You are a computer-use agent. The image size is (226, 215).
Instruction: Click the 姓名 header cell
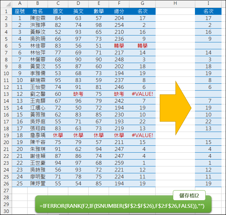pyautogui.click(x=38, y=11)
